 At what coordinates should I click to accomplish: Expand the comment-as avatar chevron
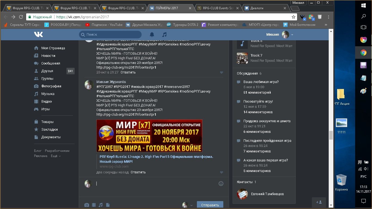pyautogui.click(x=191, y=205)
